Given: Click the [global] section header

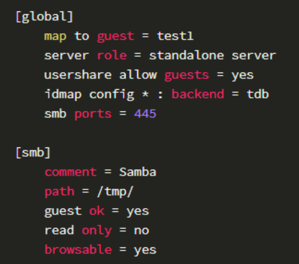Looking at the screenshot, I should coord(44,17).
